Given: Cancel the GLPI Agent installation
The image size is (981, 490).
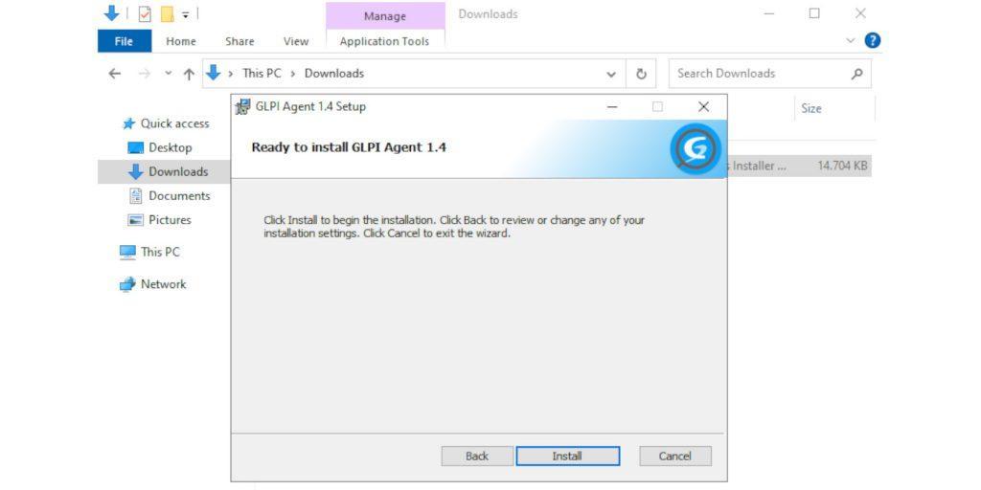Looking at the screenshot, I should (x=675, y=457).
